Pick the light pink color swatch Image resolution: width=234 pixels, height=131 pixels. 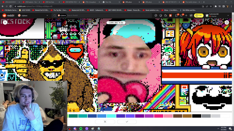168,116
